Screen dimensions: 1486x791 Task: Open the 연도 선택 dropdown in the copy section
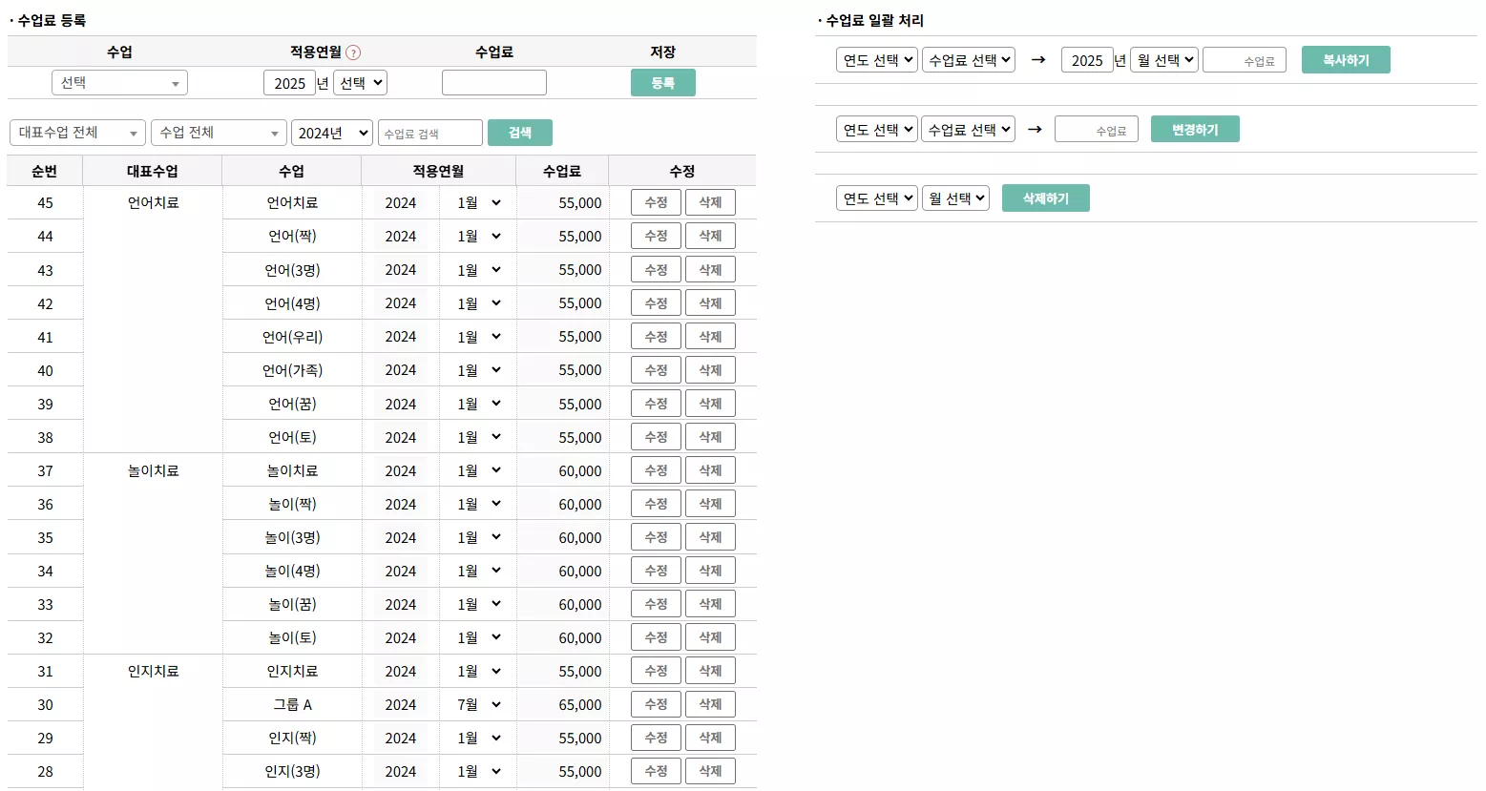coord(875,59)
